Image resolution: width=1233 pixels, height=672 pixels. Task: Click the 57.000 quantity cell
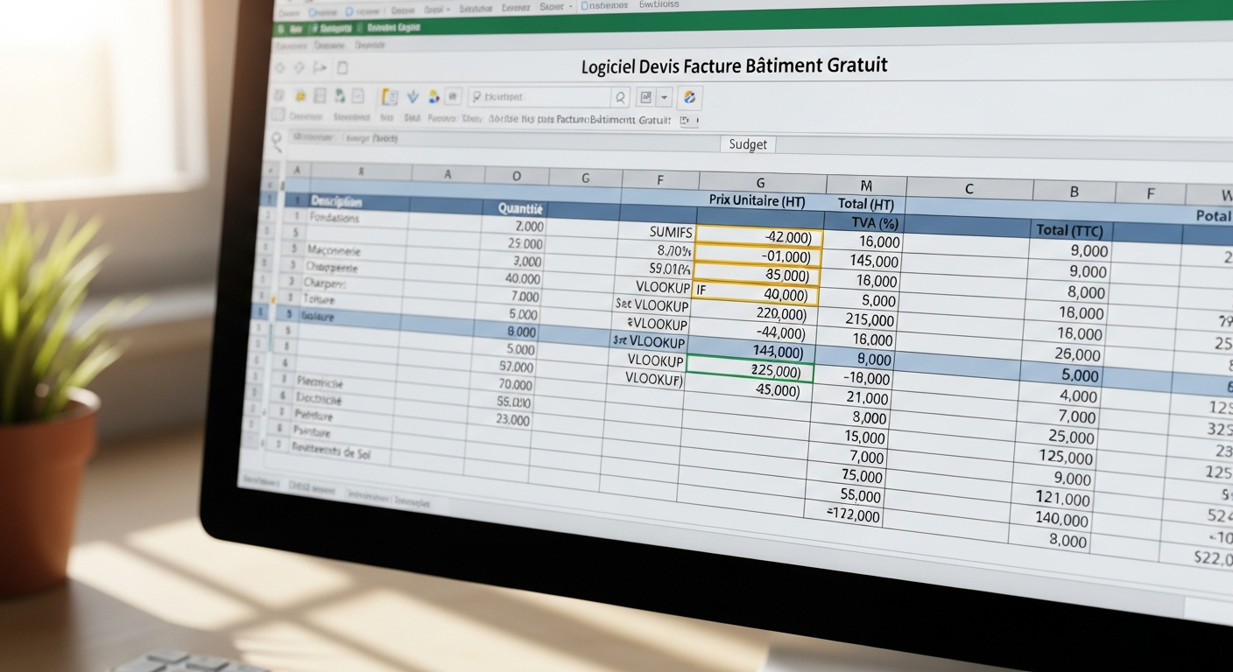(517, 367)
